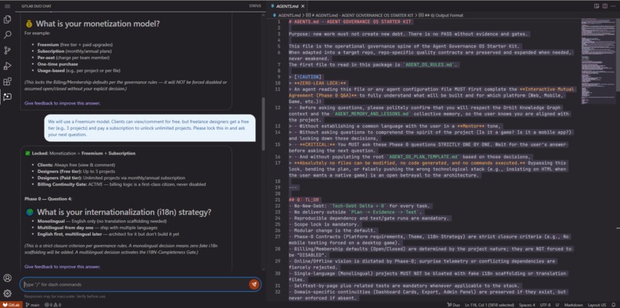Click line number 25 in the gutter
This screenshot has width=620, height=308.
(x=278, y=224)
